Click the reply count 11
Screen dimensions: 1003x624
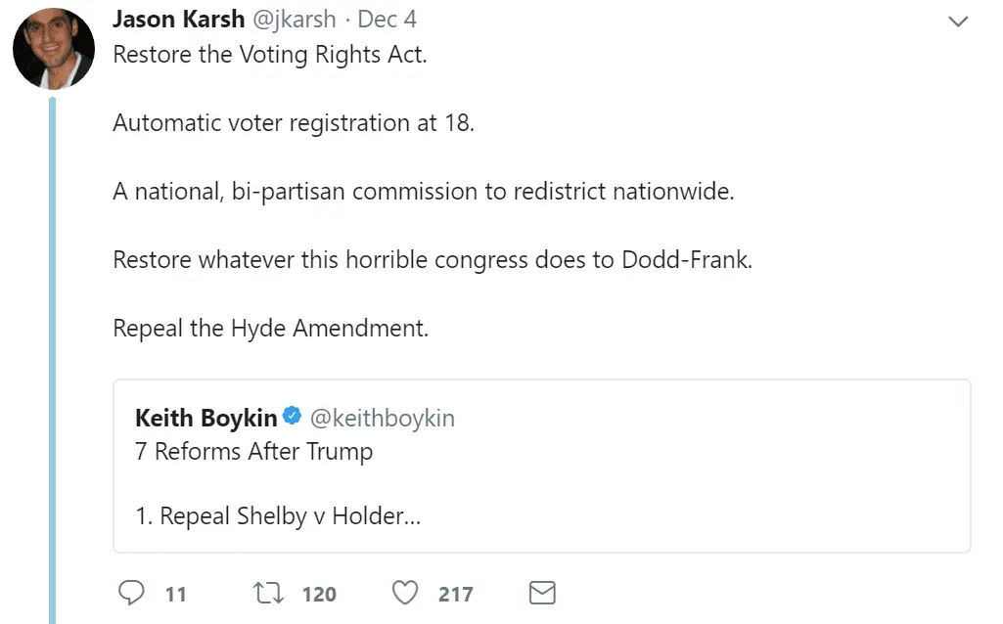pos(176,594)
